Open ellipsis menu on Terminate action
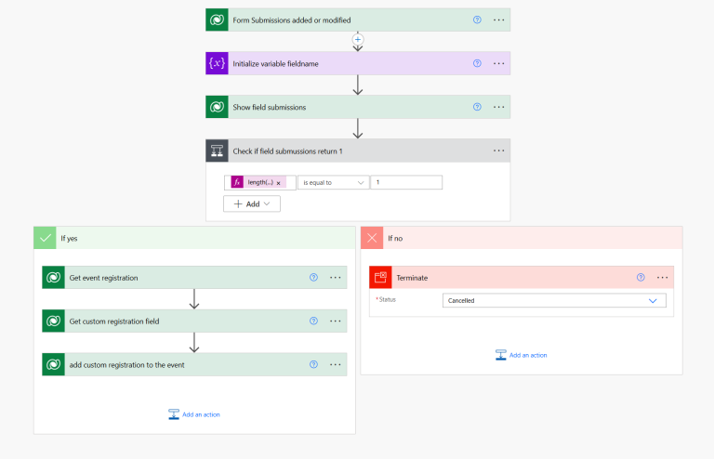Image resolution: width=714 pixels, height=459 pixels. pos(662,277)
